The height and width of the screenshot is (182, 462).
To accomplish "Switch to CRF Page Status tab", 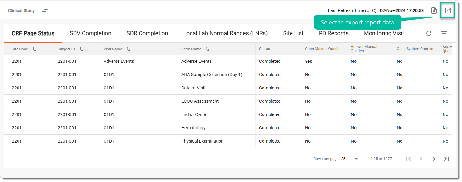I will [33, 33].
